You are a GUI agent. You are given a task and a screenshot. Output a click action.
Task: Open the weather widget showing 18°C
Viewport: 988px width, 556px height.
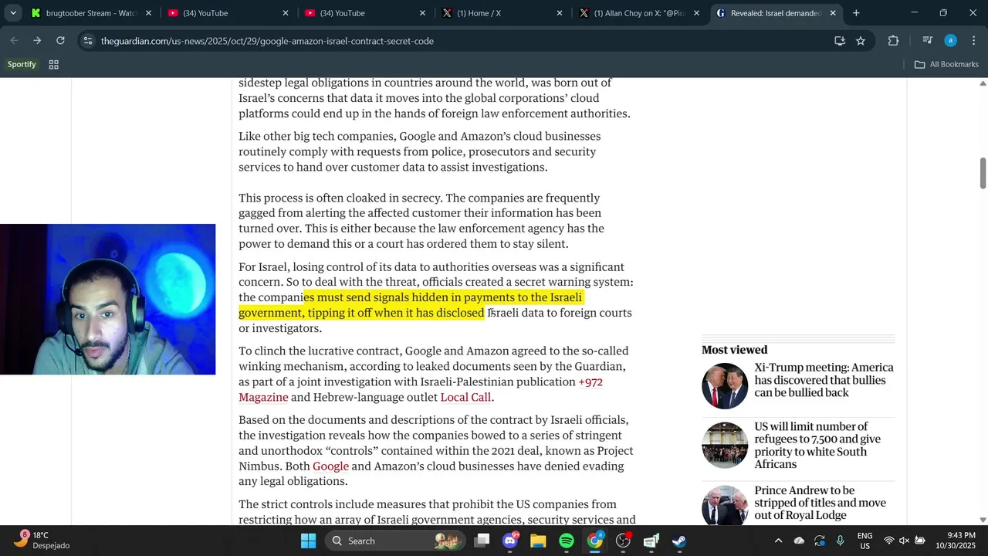point(42,541)
